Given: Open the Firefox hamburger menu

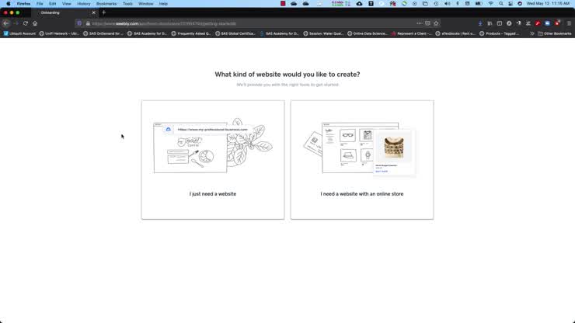Looking at the screenshot, I should [x=569, y=23].
